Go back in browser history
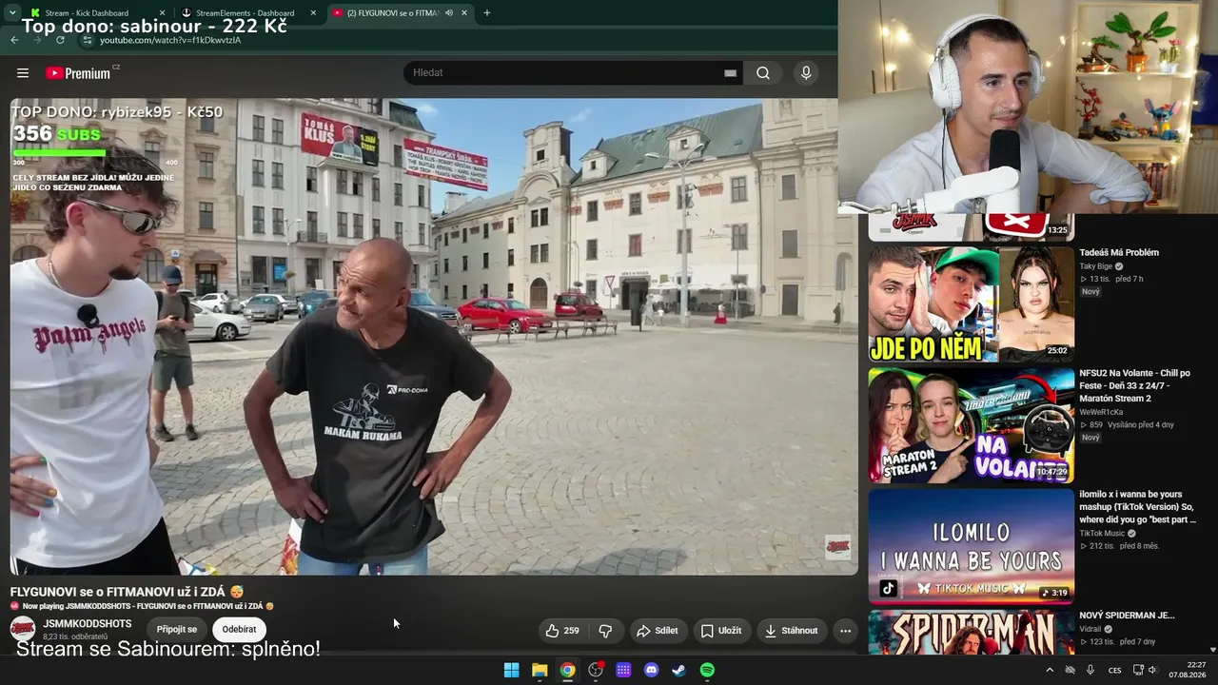 click(14, 40)
